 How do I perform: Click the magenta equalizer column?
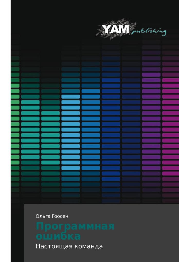point(171,127)
